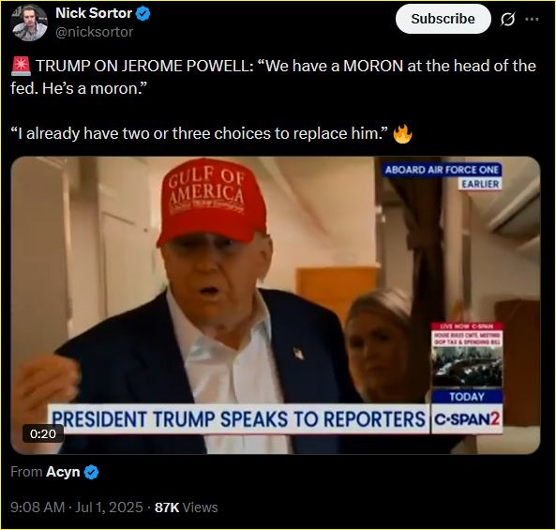Play the Trump Air Force One video
This screenshot has width=556, height=530.
click(275, 305)
